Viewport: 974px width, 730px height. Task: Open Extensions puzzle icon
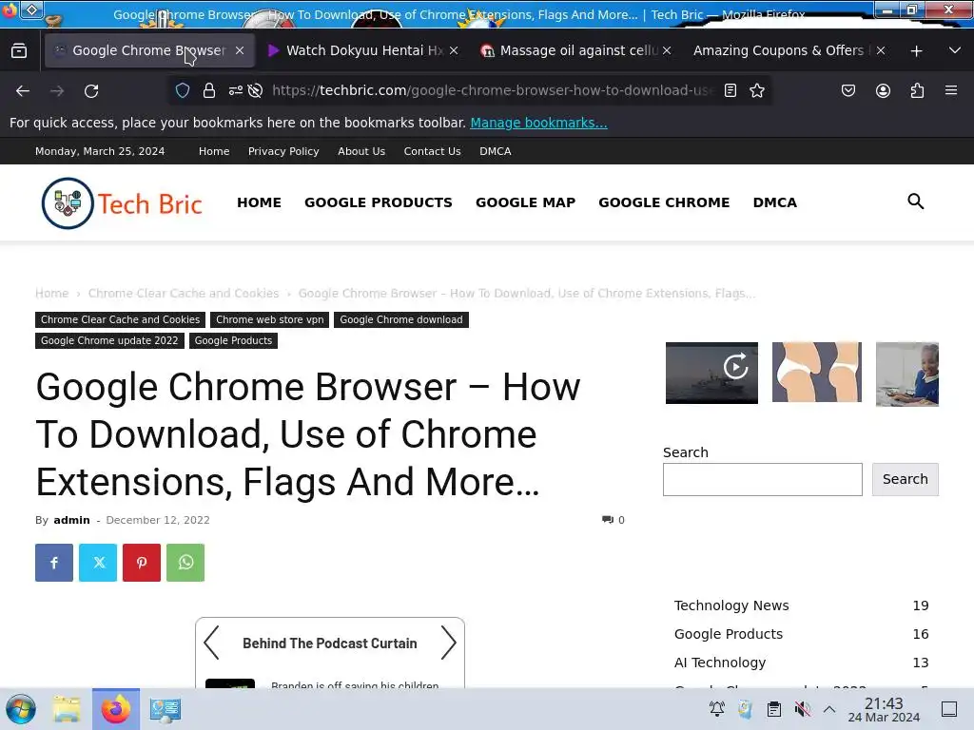917,90
